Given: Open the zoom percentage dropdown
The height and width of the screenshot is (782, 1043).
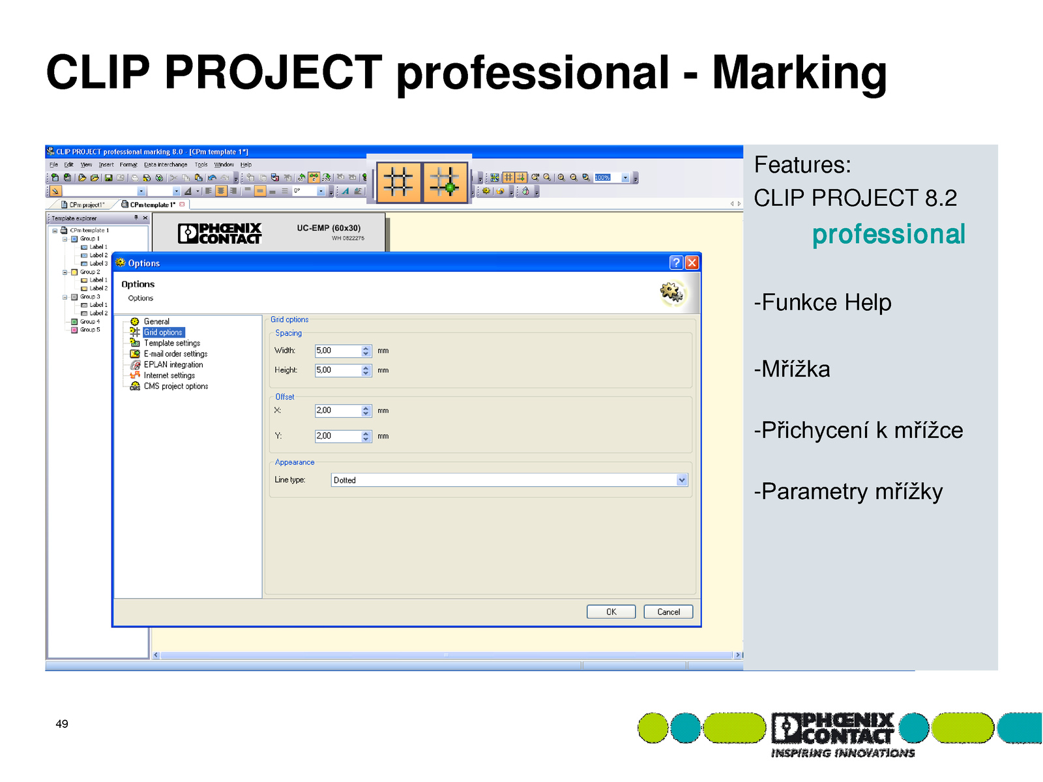Looking at the screenshot, I should coord(625,177).
